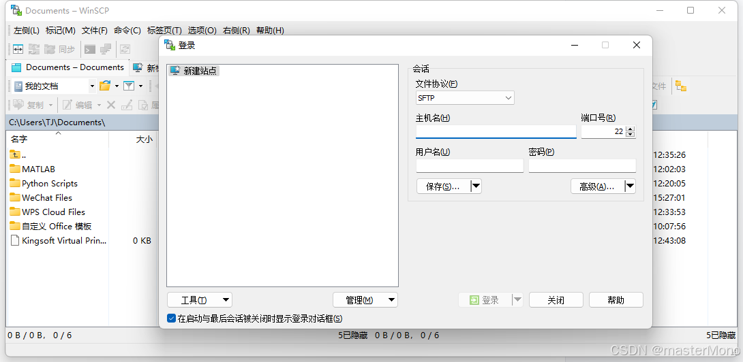This screenshot has width=743, height=362.
Task: Expand the 编辑 edit dropdown arrow
Action: (99, 105)
